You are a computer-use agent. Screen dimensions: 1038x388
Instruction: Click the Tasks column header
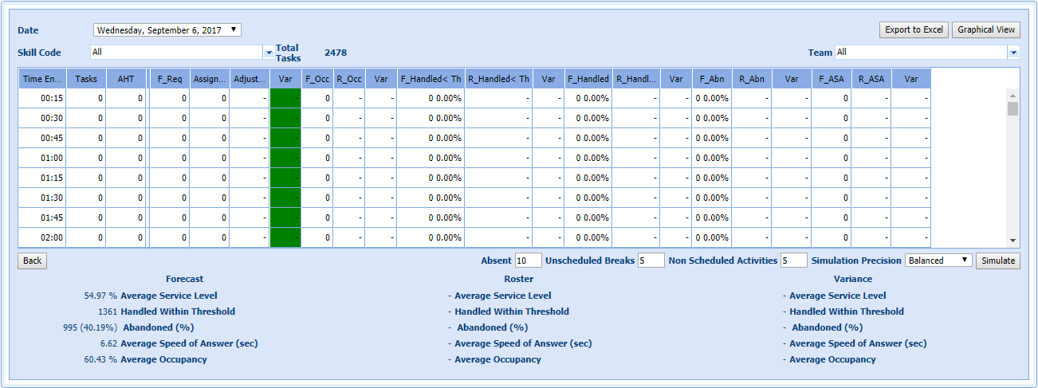pyautogui.click(x=86, y=79)
